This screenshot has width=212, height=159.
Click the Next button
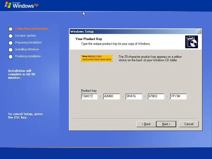166,124
